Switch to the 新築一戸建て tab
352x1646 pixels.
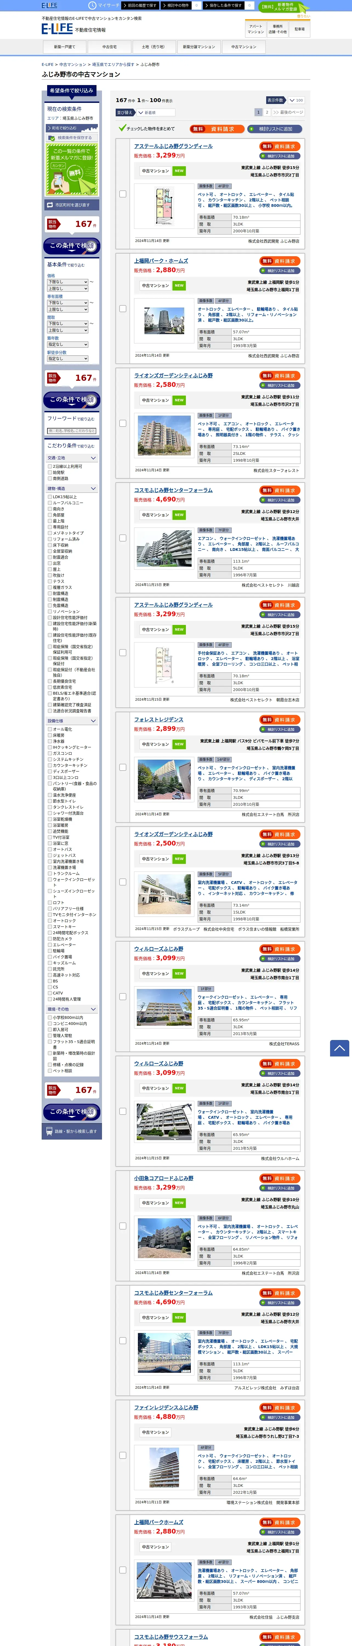coord(64,47)
